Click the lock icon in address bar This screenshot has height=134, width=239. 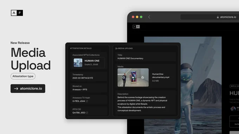[x=218, y=17]
